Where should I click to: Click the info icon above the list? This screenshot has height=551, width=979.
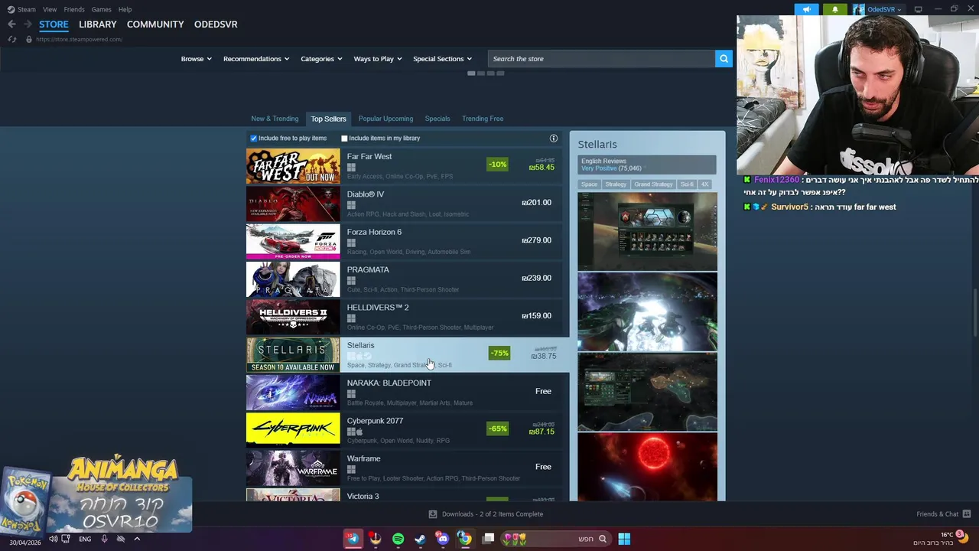pyautogui.click(x=554, y=139)
